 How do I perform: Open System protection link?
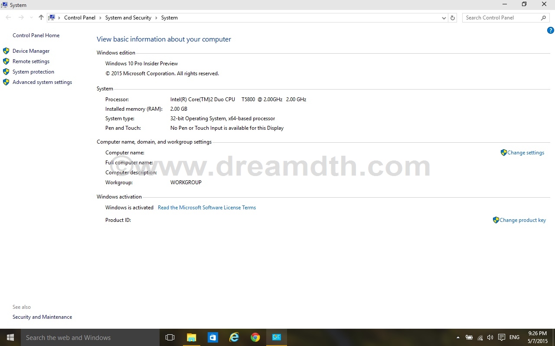click(33, 72)
